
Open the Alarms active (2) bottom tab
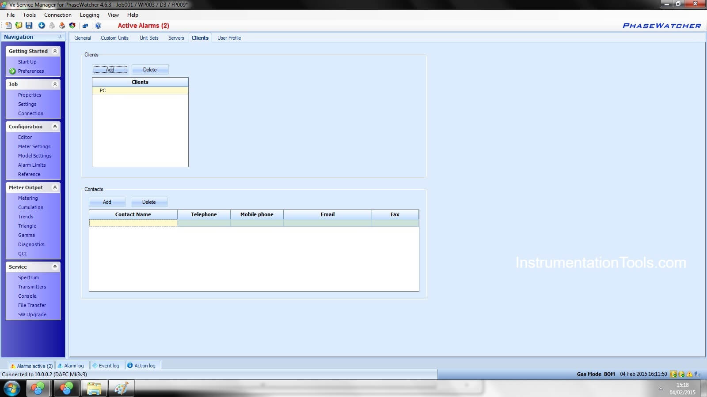pos(31,366)
